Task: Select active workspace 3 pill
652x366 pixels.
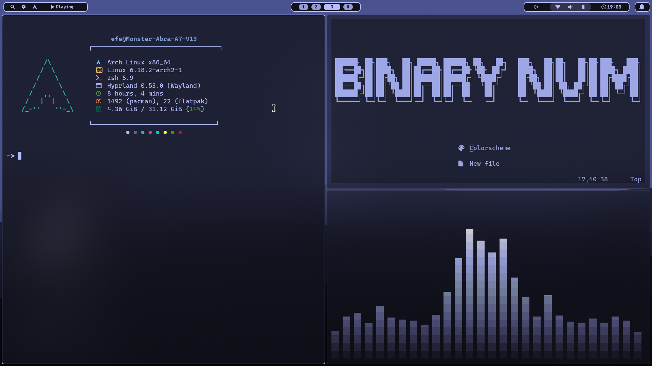Action: click(332, 7)
